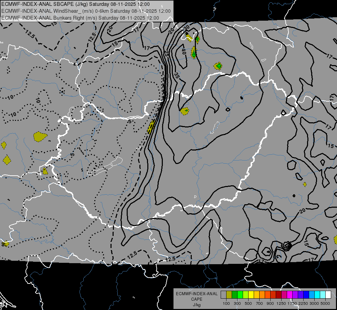
Task: Click legend label ECMWF-INDEX-ANAL beside the color bar
Action: point(197,294)
